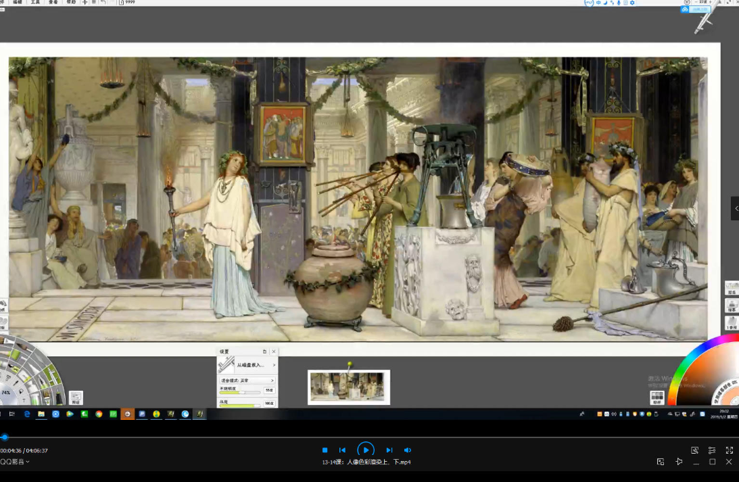The image size is (739, 482).
Task: Stop the video playback
Action: pos(325,450)
